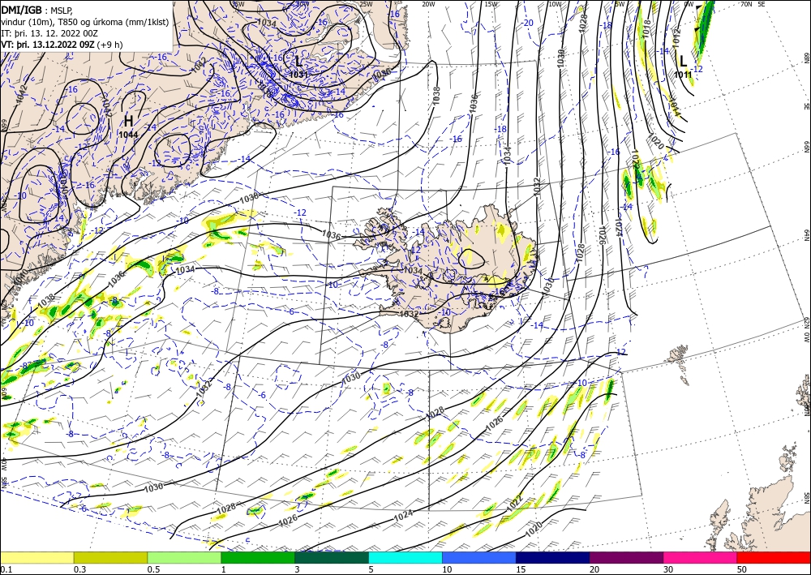Screen dimensions: 811x575
Task: Click the '35W' longitude label
Action: pyautogui.click(x=238, y=3)
